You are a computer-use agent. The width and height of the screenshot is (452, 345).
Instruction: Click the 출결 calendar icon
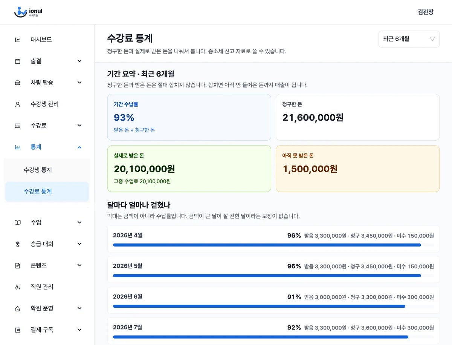(x=18, y=61)
